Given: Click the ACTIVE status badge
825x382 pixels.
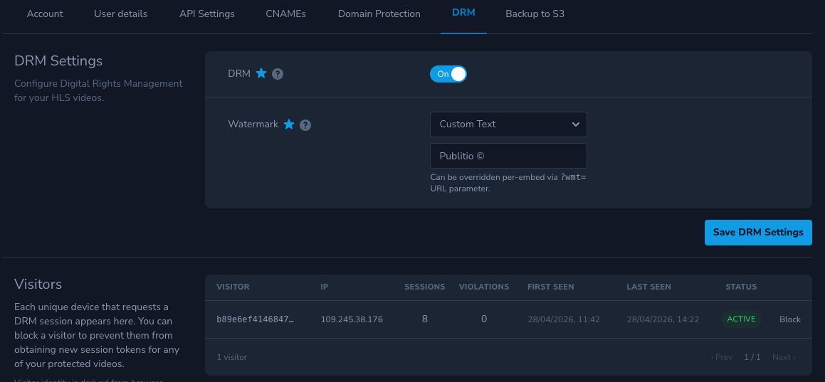Looking at the screenshot, I should click(741, 319).
